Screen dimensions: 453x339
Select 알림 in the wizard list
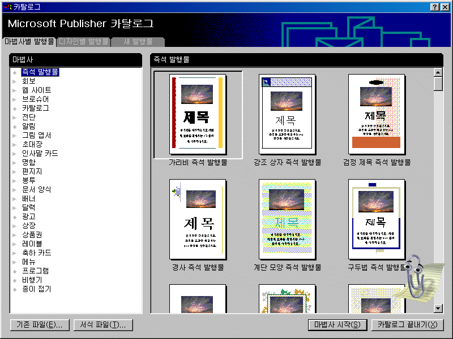[29, 126]
